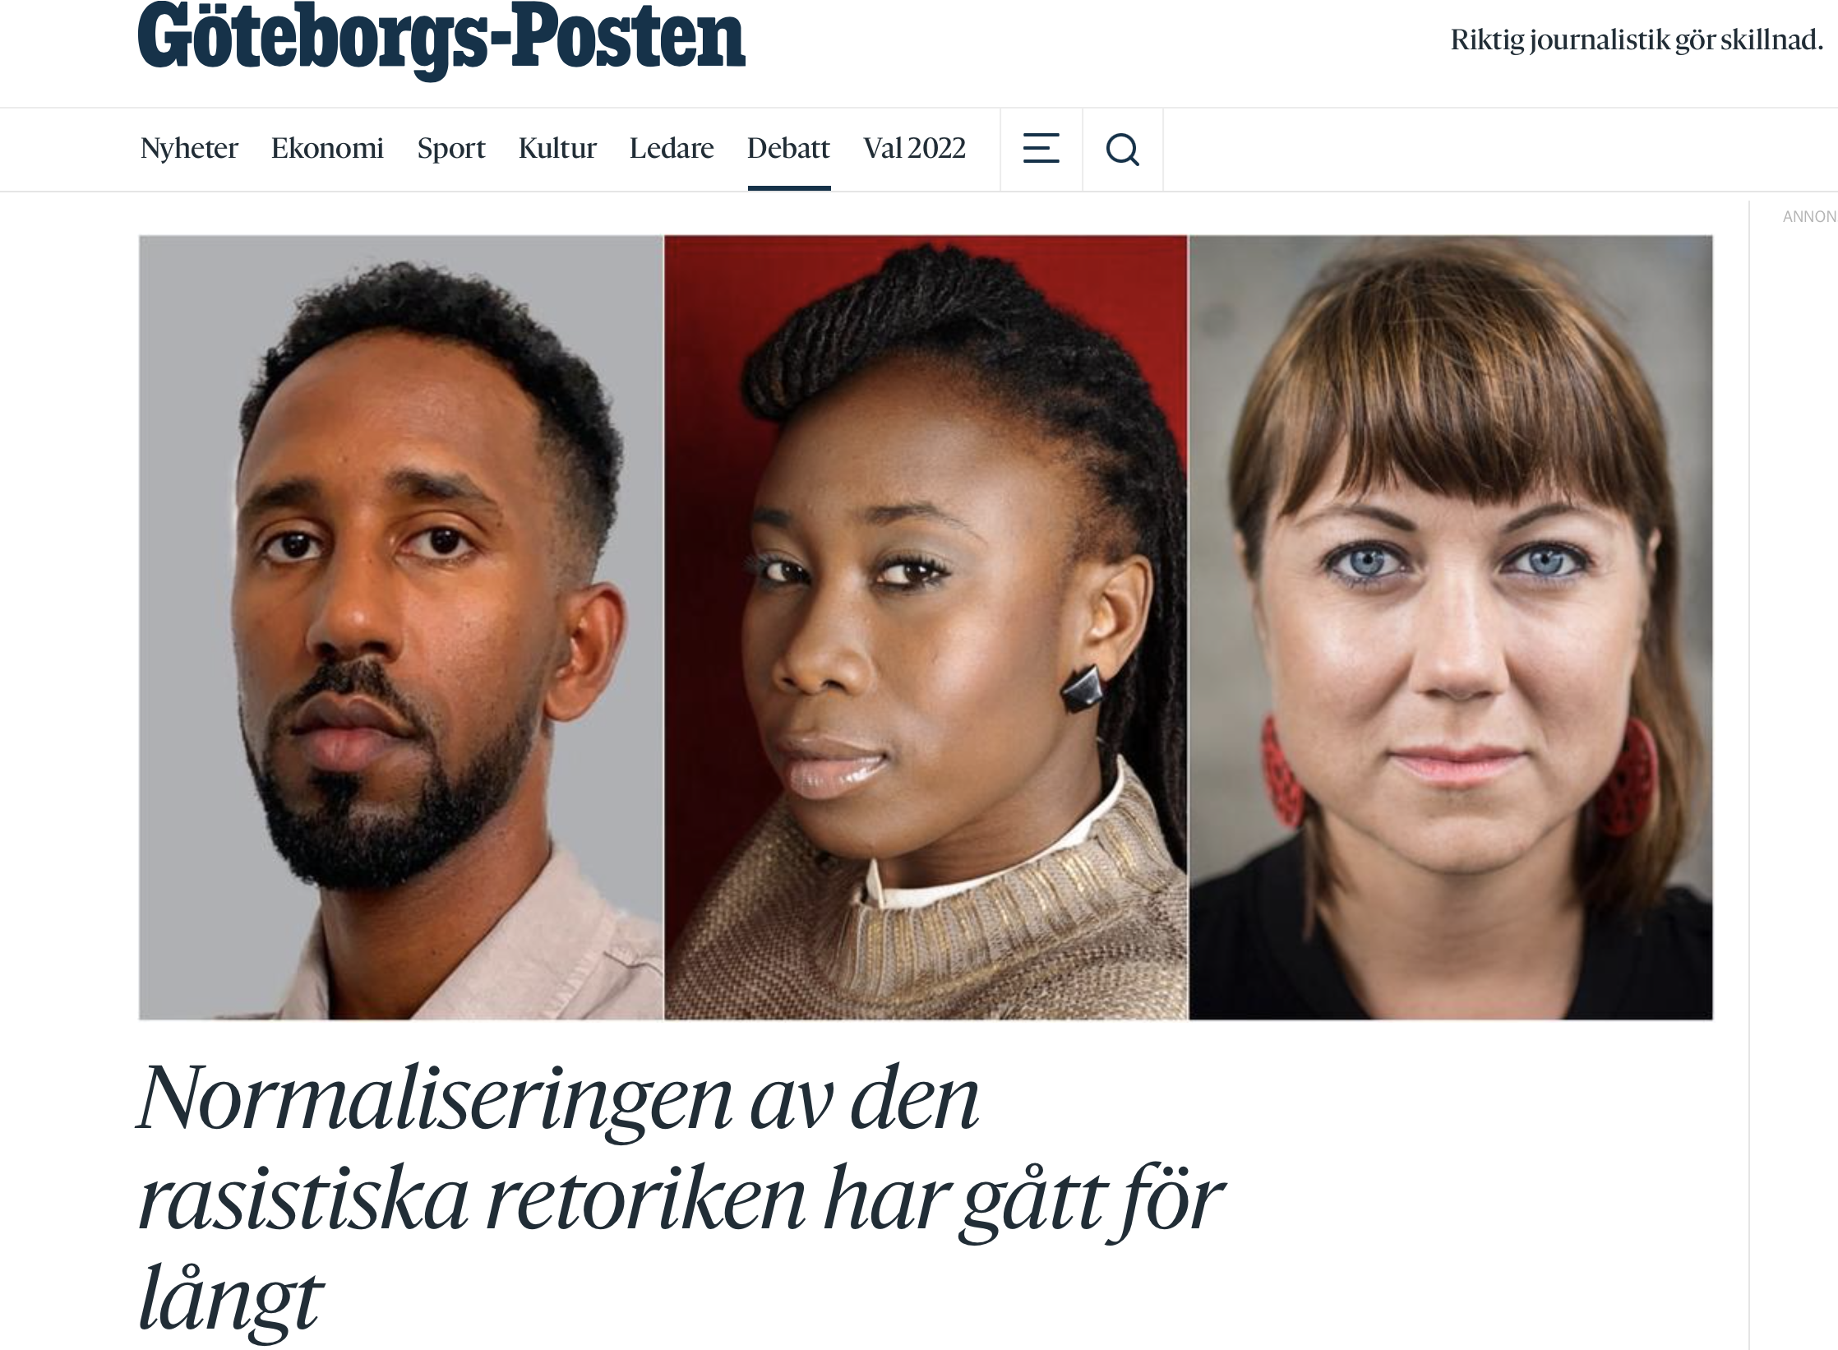1838x1350 pixels.
Task: Click the black earring in the middle photo
Action: (1080, 687)
